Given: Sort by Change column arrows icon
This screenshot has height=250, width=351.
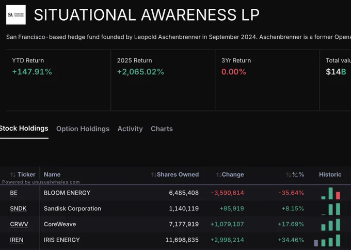Looking at the screenshot, I should pos(219,175).
